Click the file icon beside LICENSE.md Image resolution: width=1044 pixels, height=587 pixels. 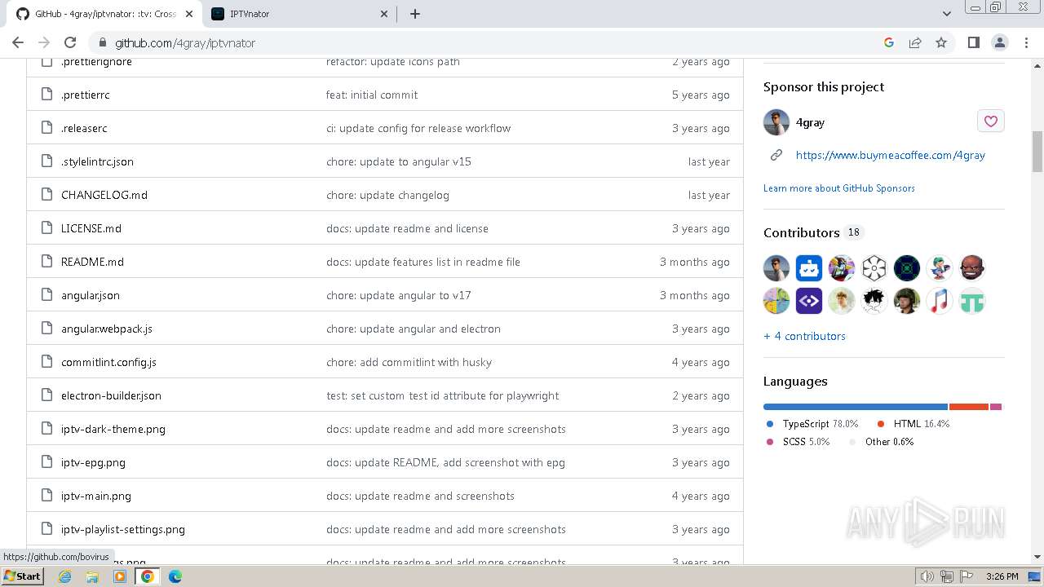coord(46,228)
